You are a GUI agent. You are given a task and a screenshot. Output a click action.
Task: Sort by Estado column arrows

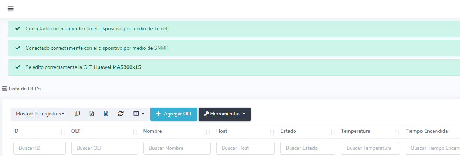tap(332, 132)
